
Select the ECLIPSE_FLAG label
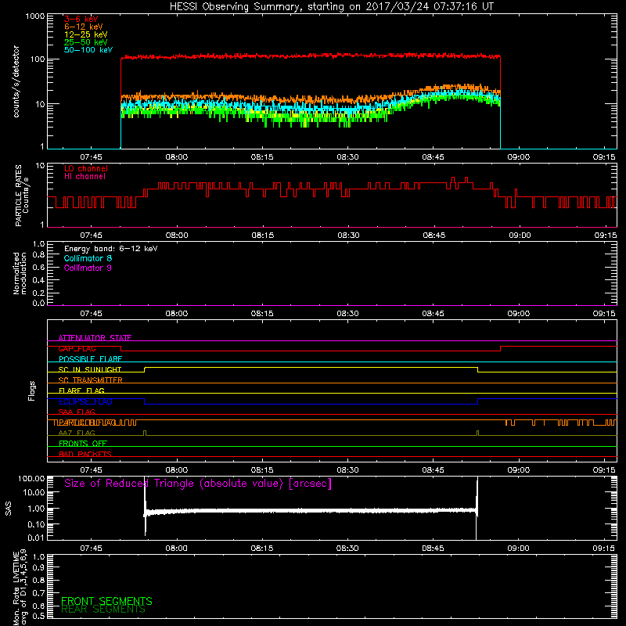pos(85,401)
